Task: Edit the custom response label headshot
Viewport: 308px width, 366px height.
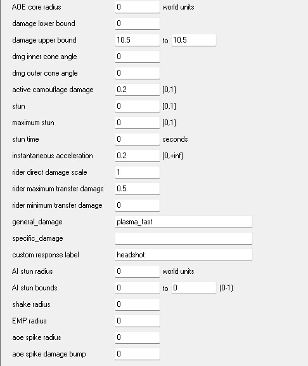Action: (183, 255)
